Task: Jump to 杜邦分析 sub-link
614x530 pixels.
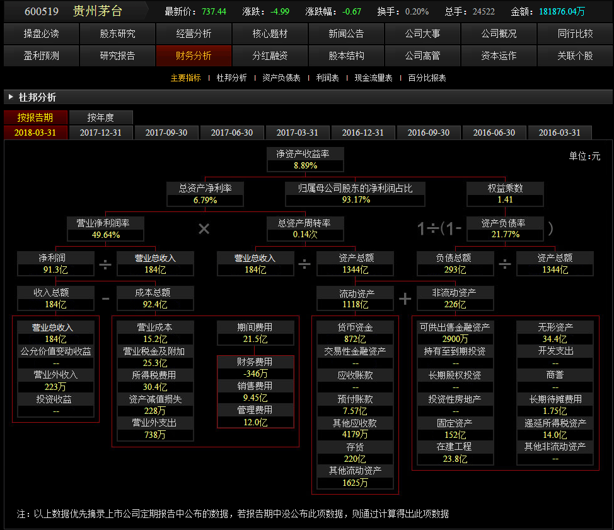Action: click(231, 78)
